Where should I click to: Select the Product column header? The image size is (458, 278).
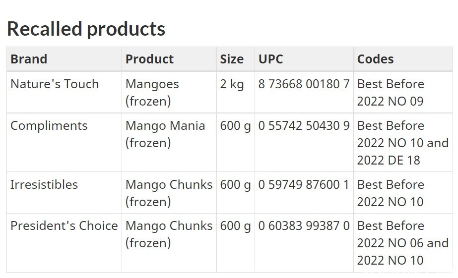(169, 59)
